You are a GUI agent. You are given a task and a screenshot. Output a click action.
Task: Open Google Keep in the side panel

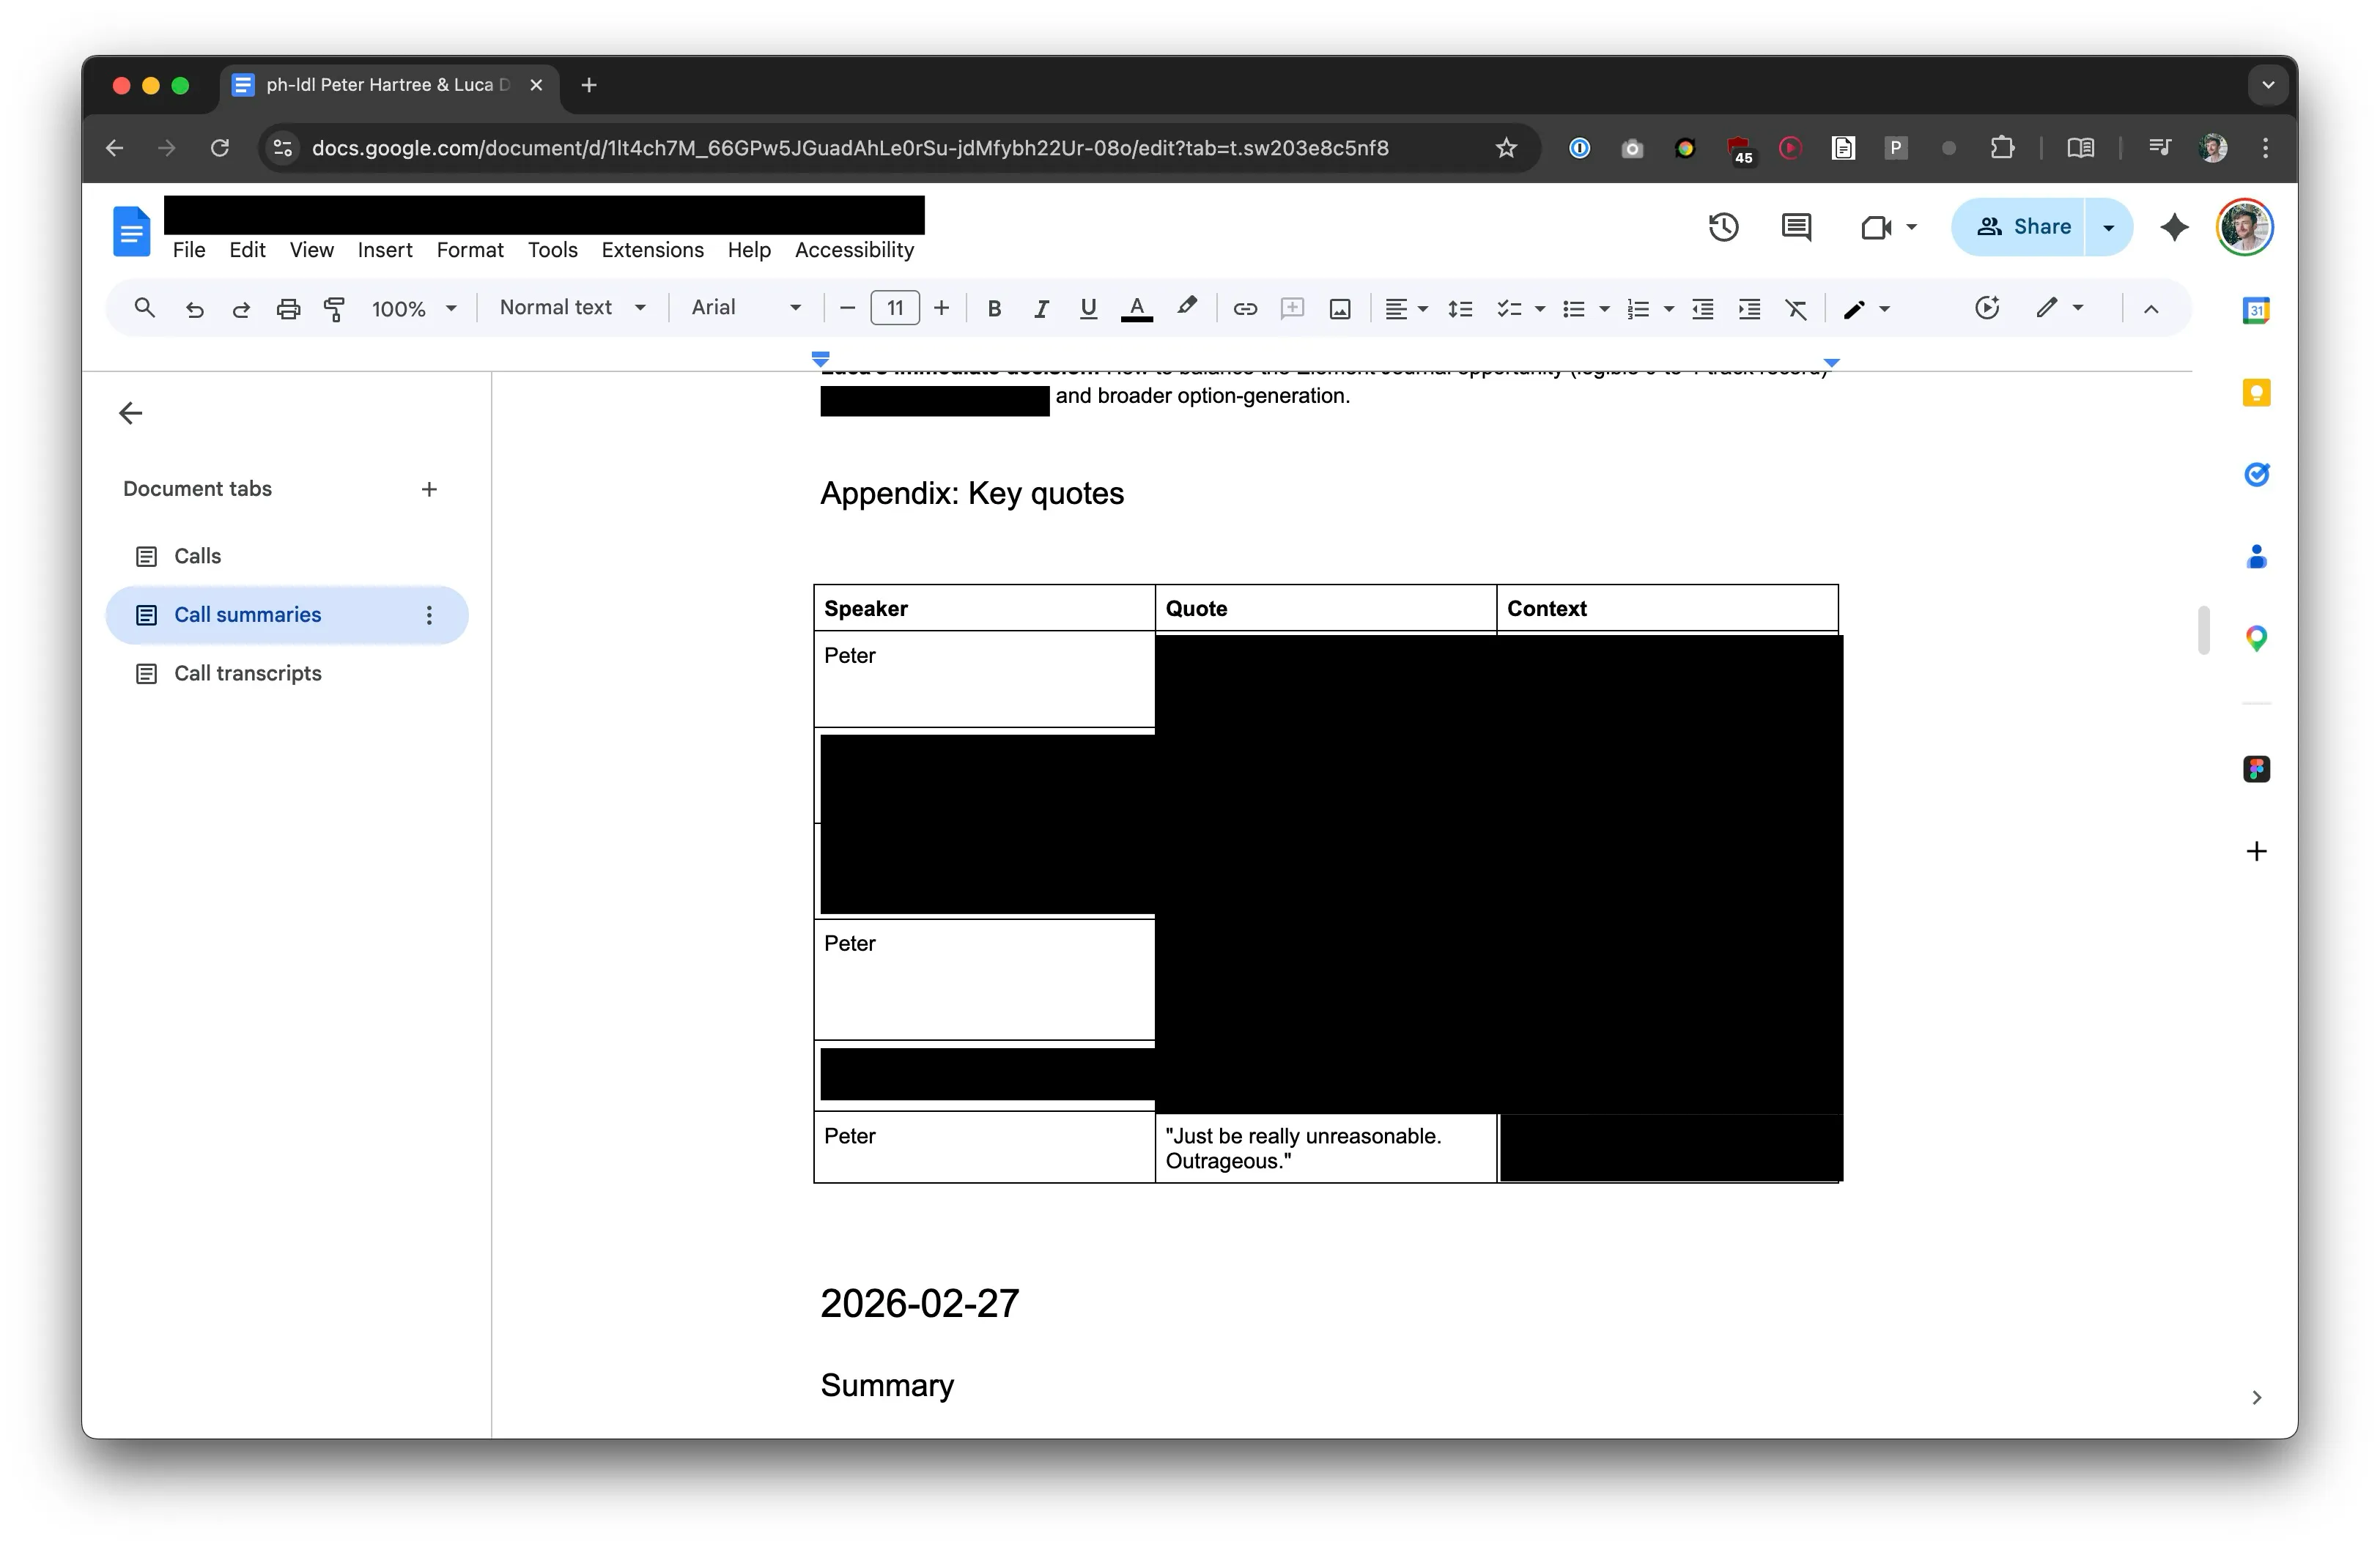point(2256,393)
